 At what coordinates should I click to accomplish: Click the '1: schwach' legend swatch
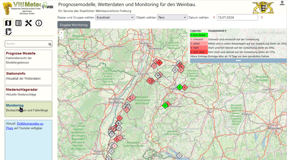click(x=199, y=39)
